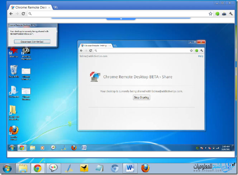The height and width of the screenshot is (175, 238).
Task: Click green extension icon in outer Chrome
Action: tap(217, 14)
